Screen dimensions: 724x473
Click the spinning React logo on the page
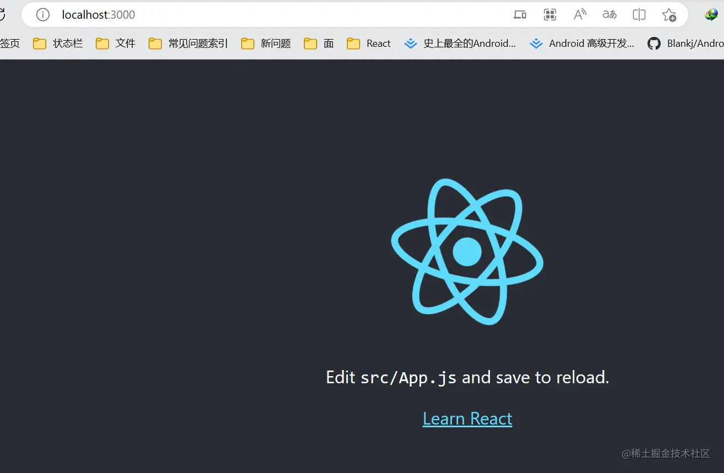pyautogui.click(x=467, y=252)
